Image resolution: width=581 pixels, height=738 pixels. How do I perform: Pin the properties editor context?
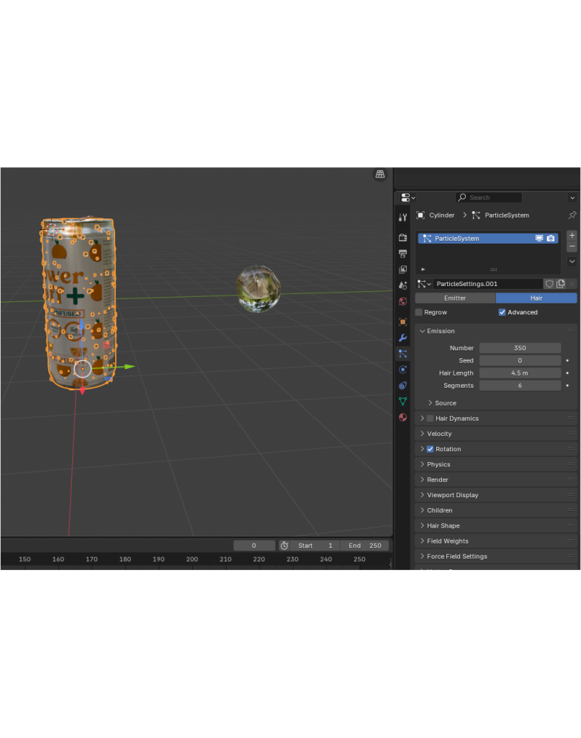tap(572, 215)
